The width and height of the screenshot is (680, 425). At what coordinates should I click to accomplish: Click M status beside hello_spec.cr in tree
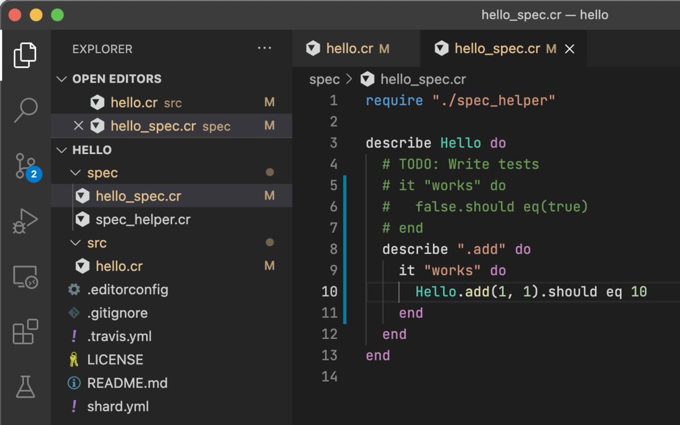(270, 196)
